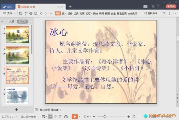
Task: Click the numbered 1 window-count icon
Action: 146,7
